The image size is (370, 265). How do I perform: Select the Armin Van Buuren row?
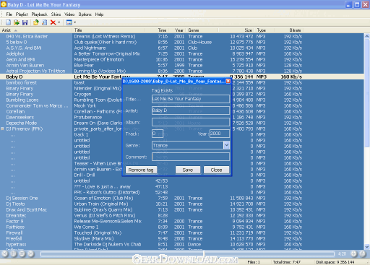click(182, 66)
